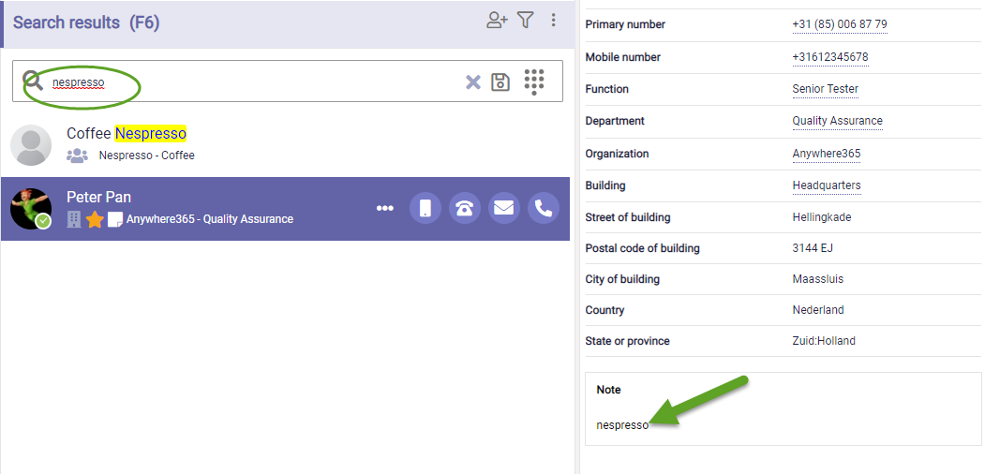This screenshot has width=985, height=474.
Task: Click the Maassluis city value
Action: [818, 279]
